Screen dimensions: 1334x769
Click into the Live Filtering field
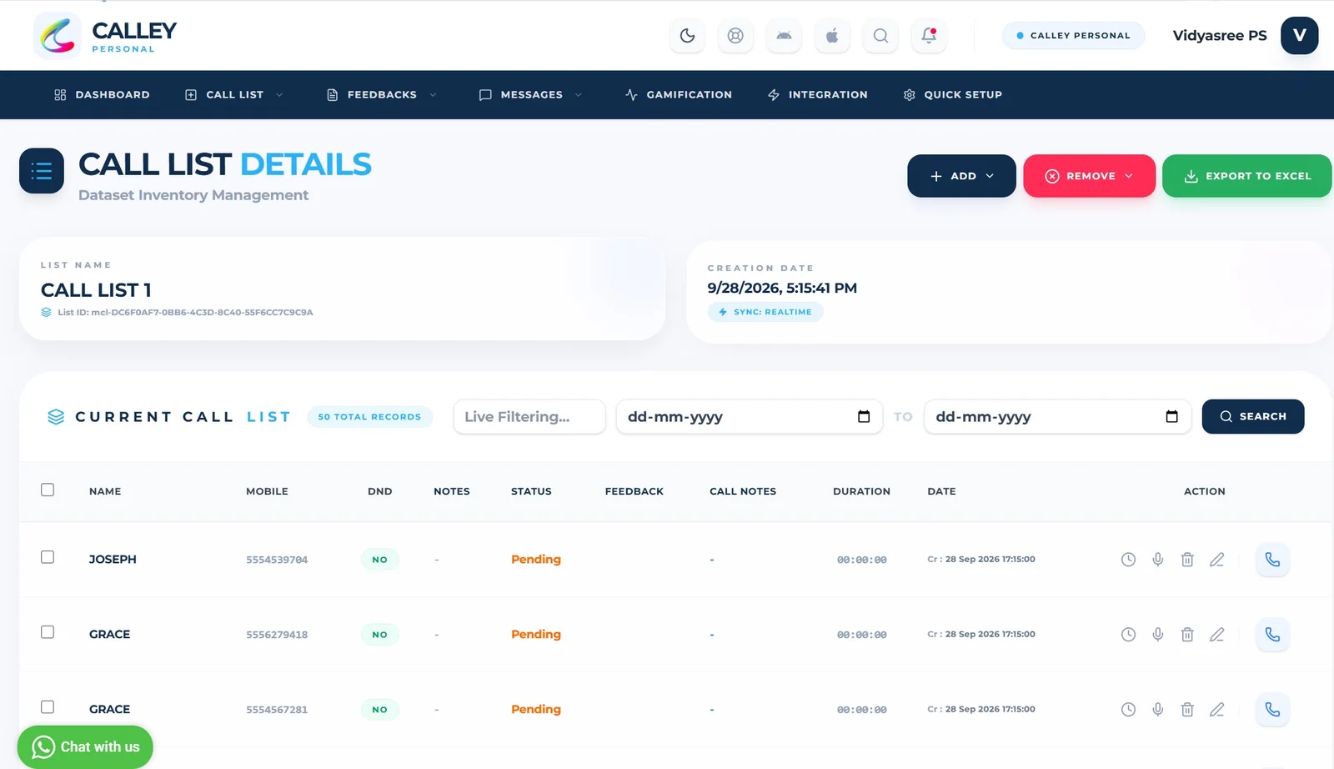(x=529, y=417)
